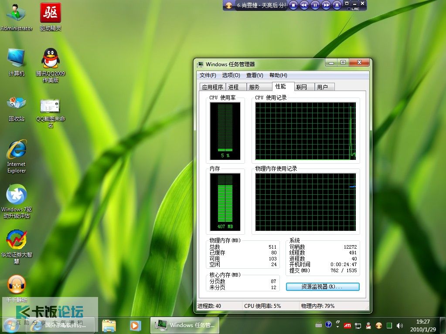Screen dimensions: 446x334
Task: Select the 腾讯QQ2009 penguin desktop icon
Action: tap(50, 65)
